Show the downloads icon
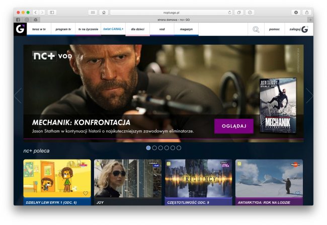This screenshot has height=225, width=327. pyautogui.click(x=296, y=13)
